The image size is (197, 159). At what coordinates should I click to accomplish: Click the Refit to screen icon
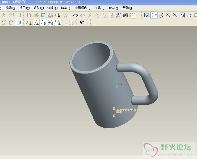click(x=182, y=15)
